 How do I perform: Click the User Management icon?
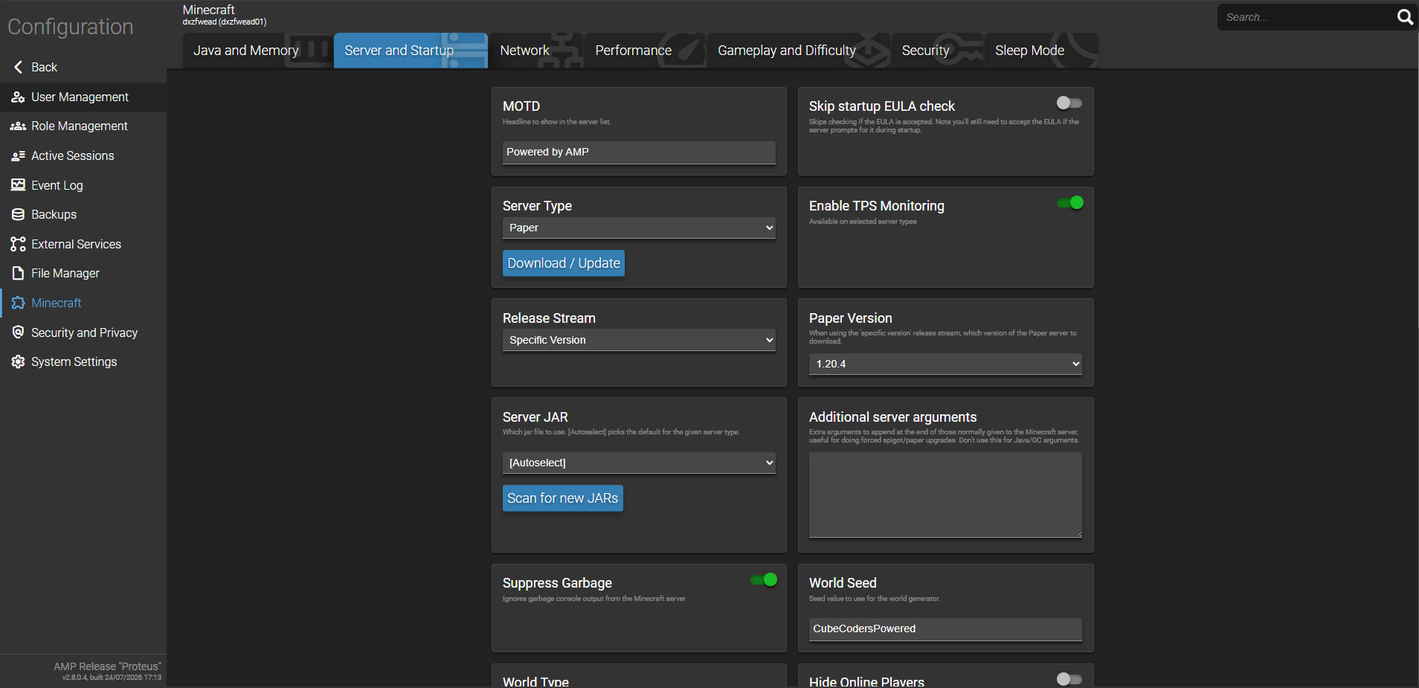coord(18,97)
